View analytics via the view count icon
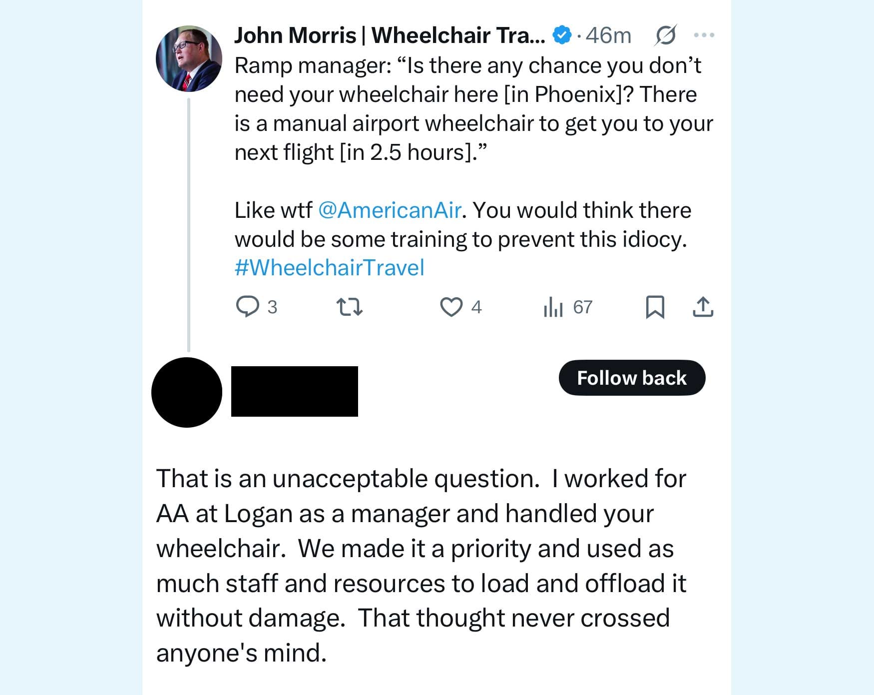Image resolution: width=874 pixels, height=695 pixels. coord(554,308)
